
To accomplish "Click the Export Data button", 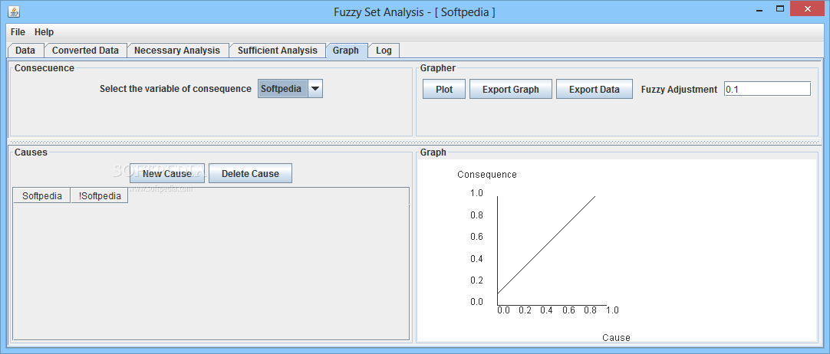I will pos(595,90).
